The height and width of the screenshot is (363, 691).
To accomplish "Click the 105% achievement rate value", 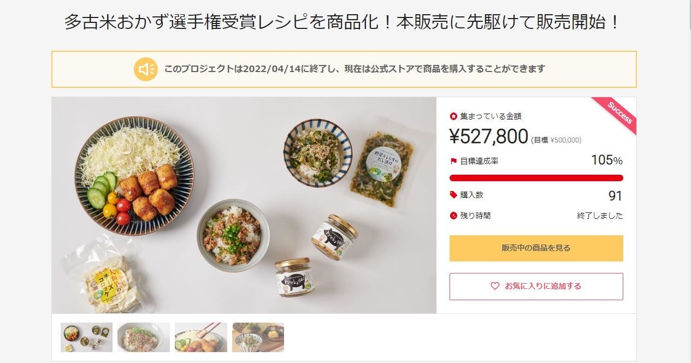I will click(606, 160).
